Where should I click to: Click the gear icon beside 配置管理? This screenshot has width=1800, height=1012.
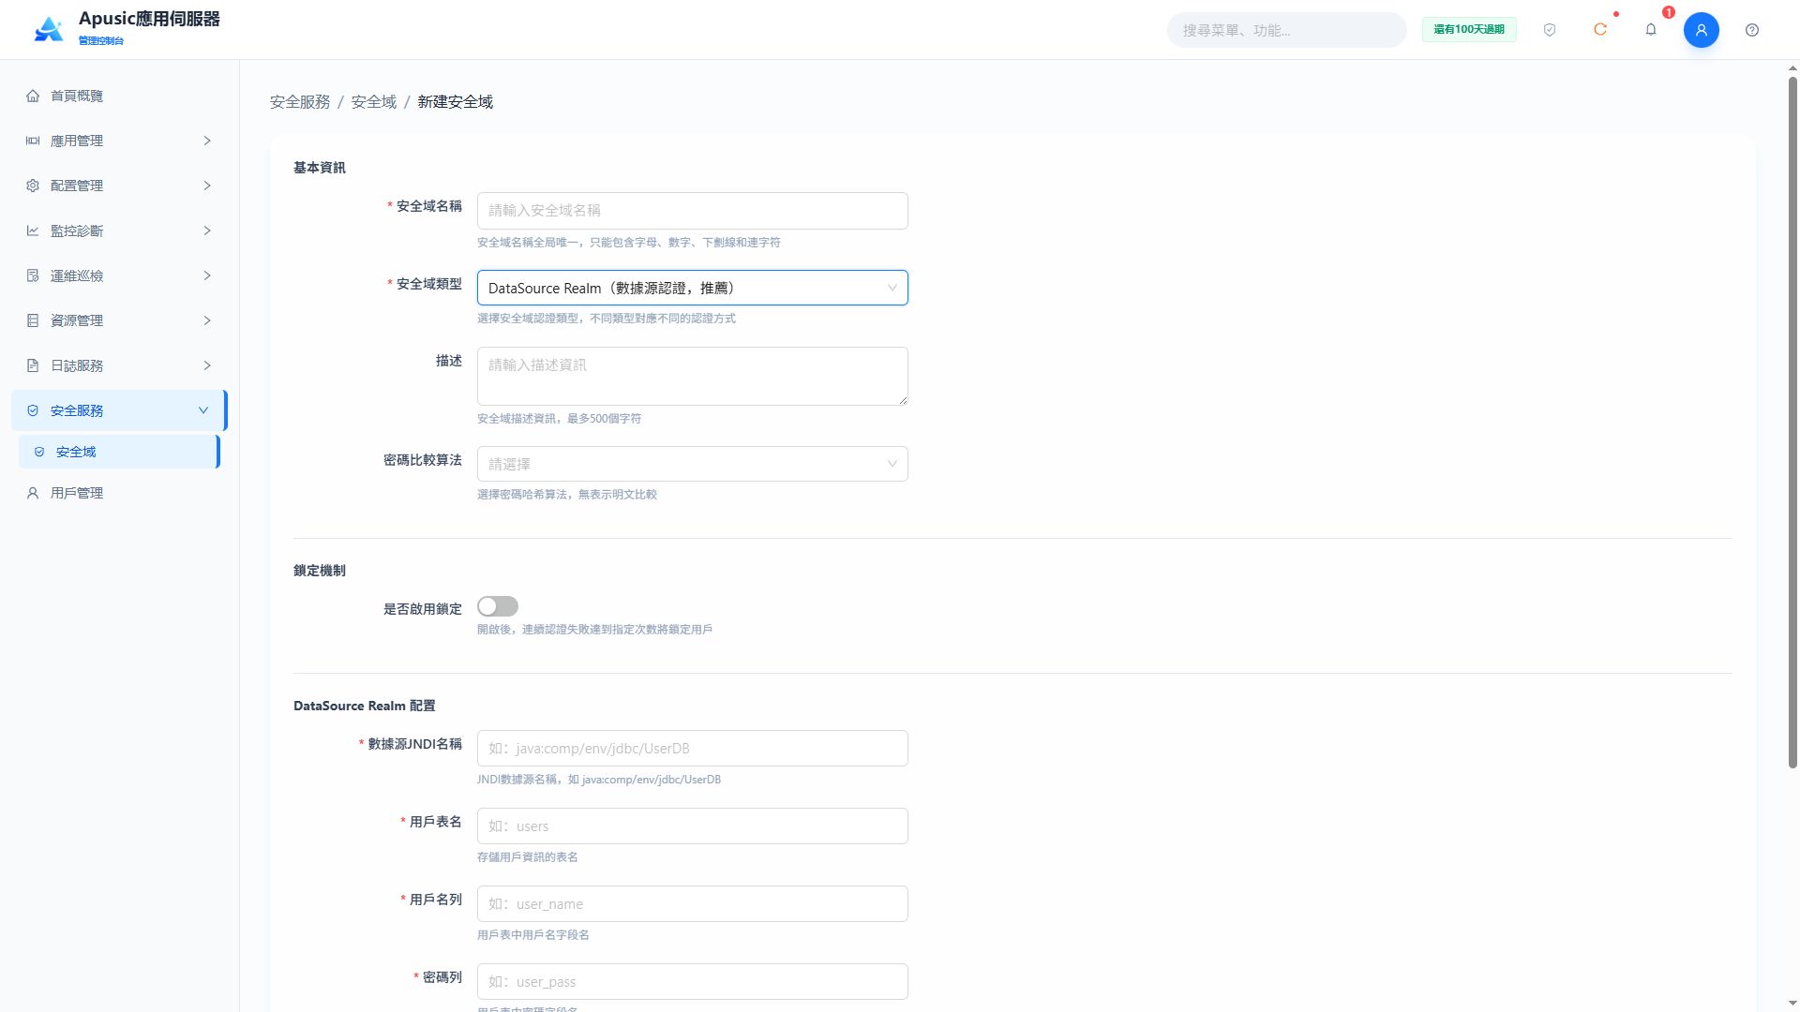[33, 186]
